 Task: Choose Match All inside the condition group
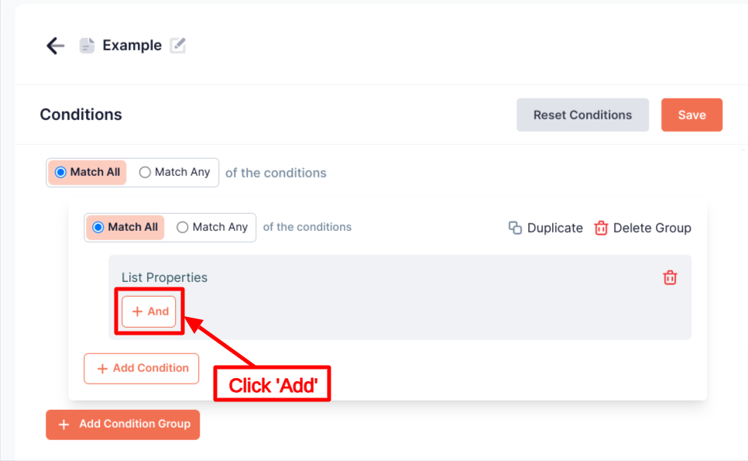pyautogui.click(x=98, y=227)
